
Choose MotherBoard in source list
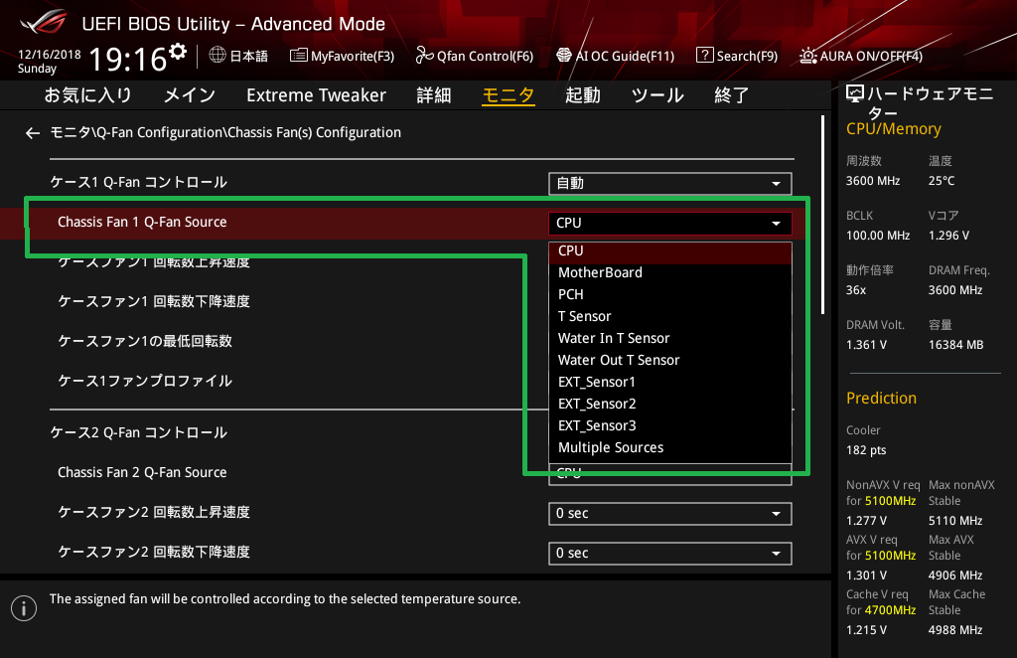coord(670,273)
